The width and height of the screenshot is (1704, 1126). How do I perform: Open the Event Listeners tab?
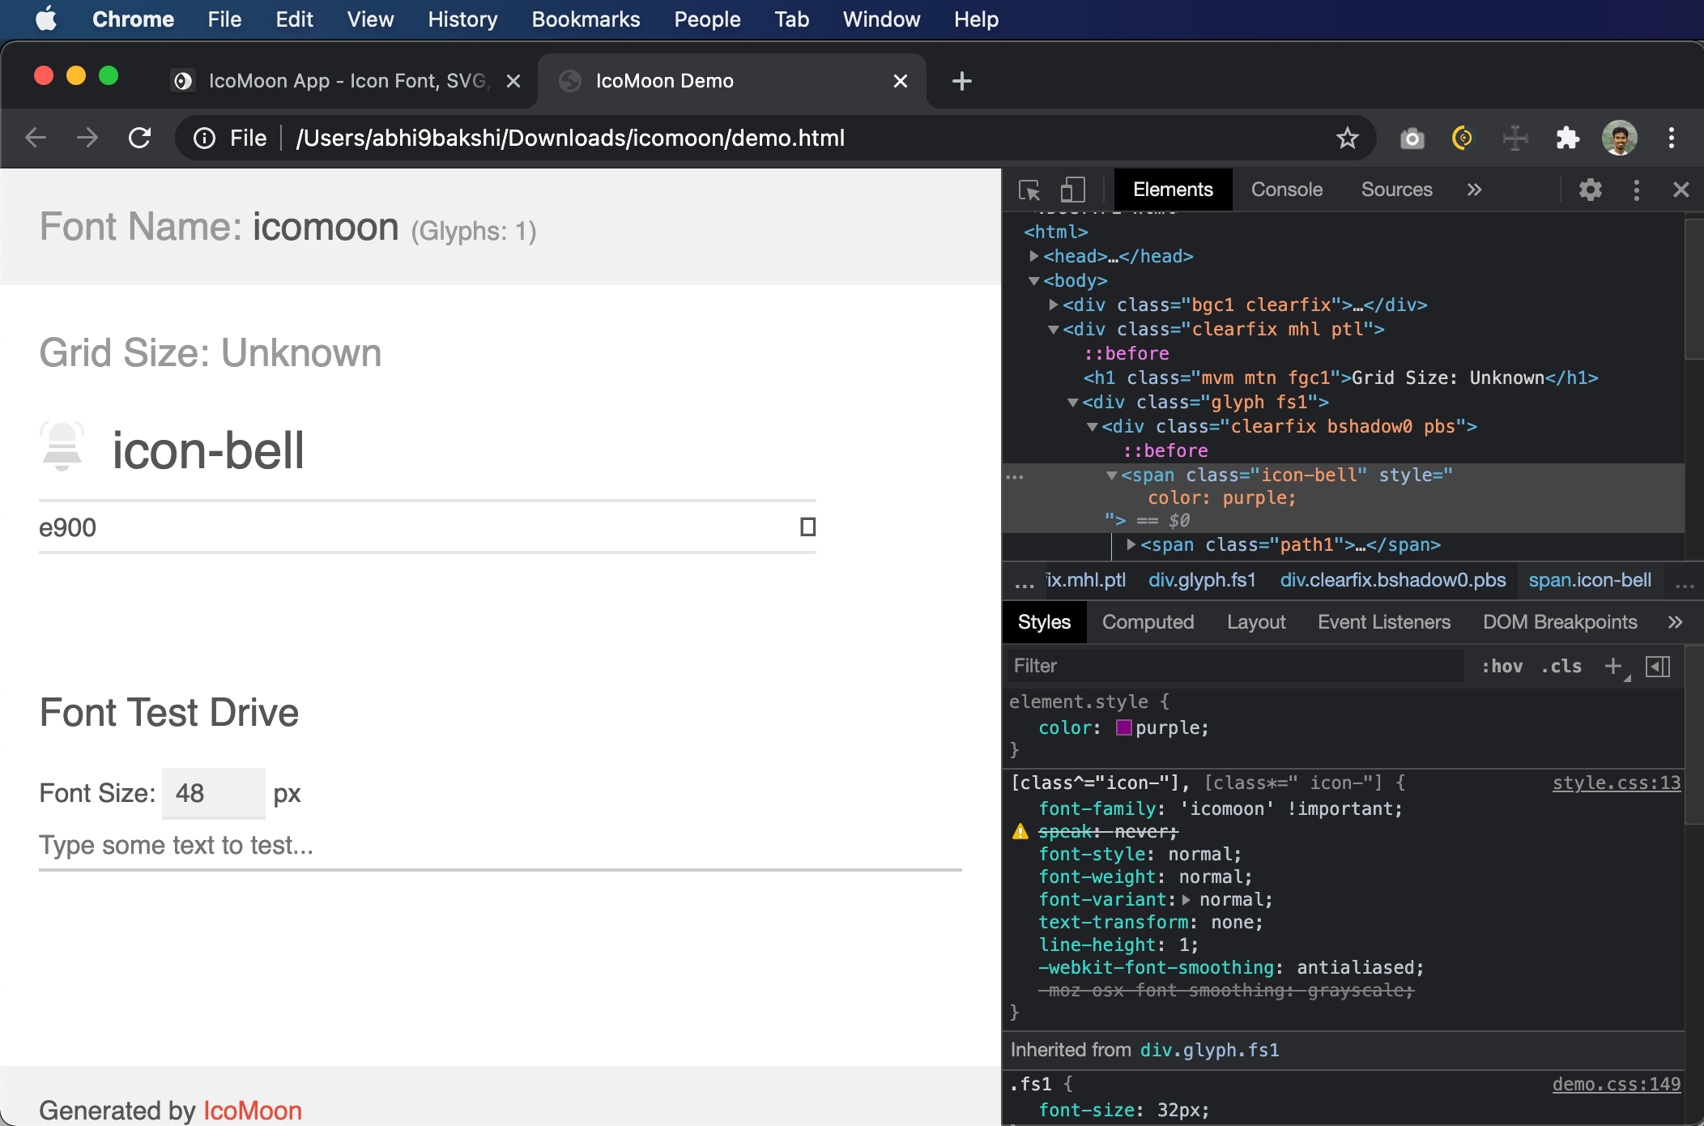(x=1383, y=622)
